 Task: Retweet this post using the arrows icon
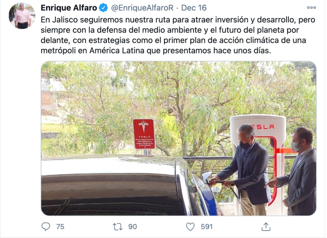117,227
